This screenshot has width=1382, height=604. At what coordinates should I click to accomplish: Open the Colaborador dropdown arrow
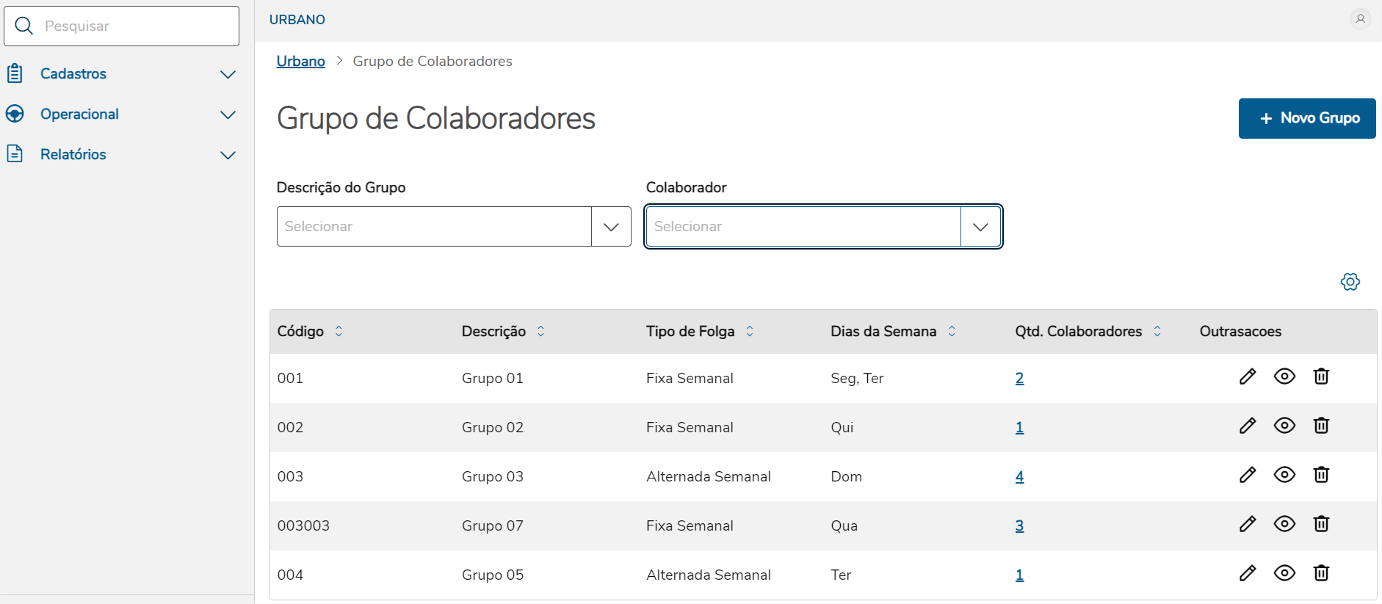(980, 227)
